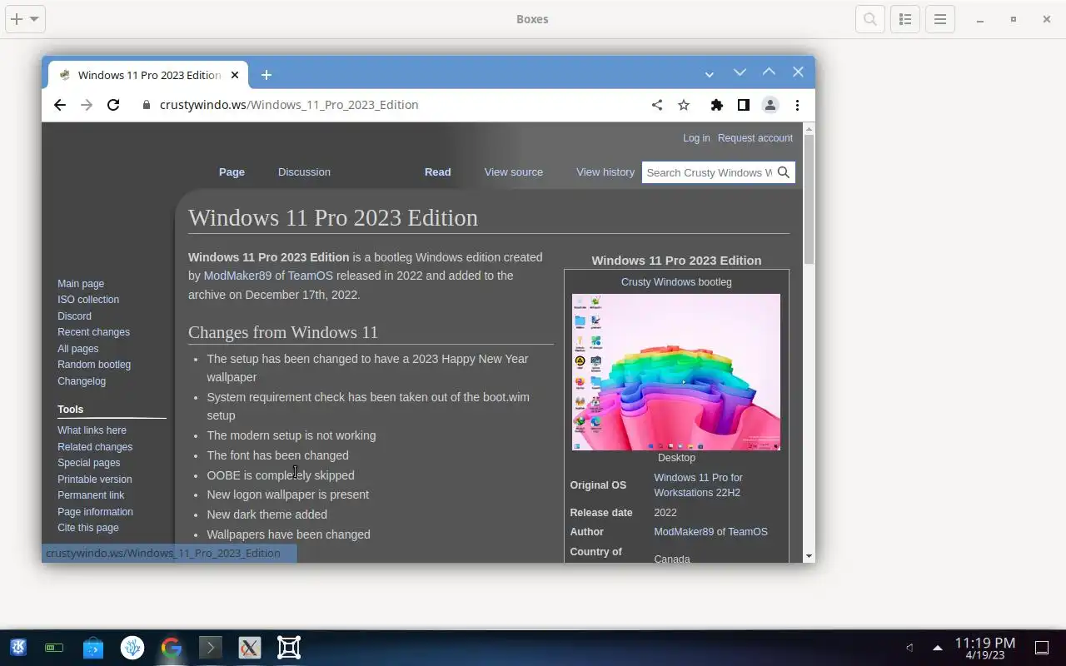The height and width of the screenshot is (666, 1066).
Task: Share this page using the share icon
Action: (657, 105)
